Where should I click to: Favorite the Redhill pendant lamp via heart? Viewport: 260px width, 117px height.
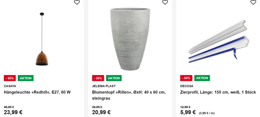click(77, 2)
